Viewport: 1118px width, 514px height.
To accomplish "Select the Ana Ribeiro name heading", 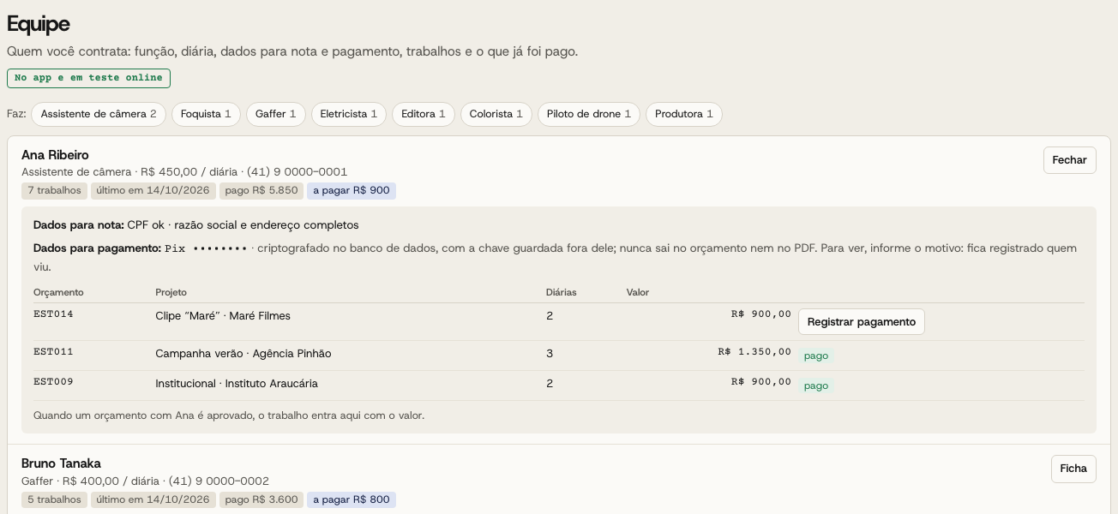I will click(55, 155).
